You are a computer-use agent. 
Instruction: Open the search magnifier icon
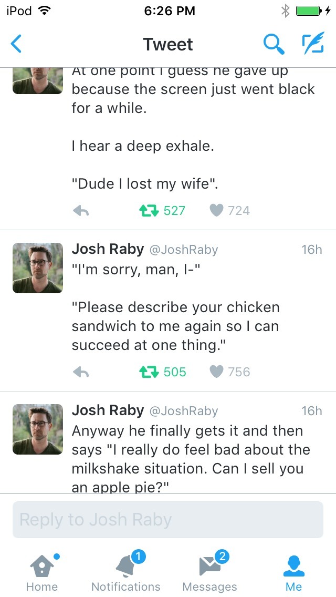point(273,44)
